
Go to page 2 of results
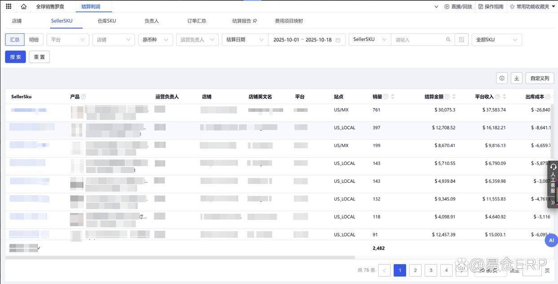(x=415, y=270)
